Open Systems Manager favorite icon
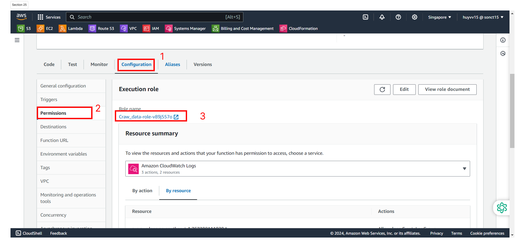The width and height of the screenshot is (525, 248). point(168,28)
